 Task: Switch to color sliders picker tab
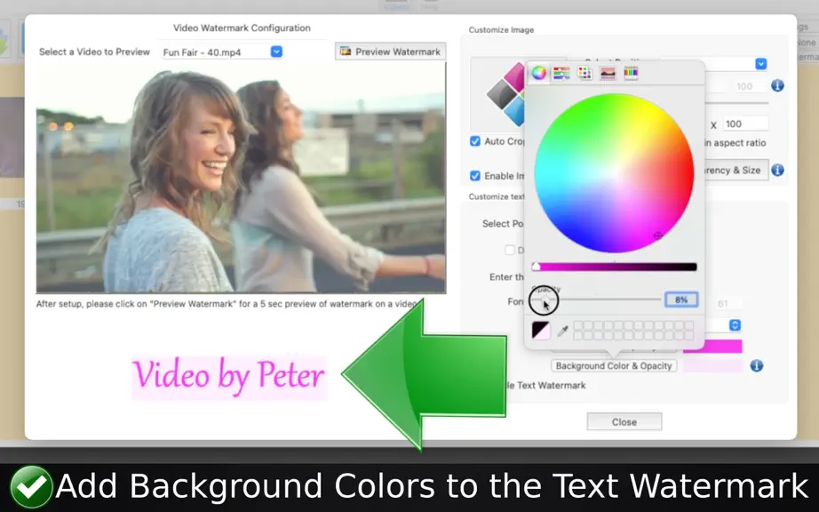[561, 73]
